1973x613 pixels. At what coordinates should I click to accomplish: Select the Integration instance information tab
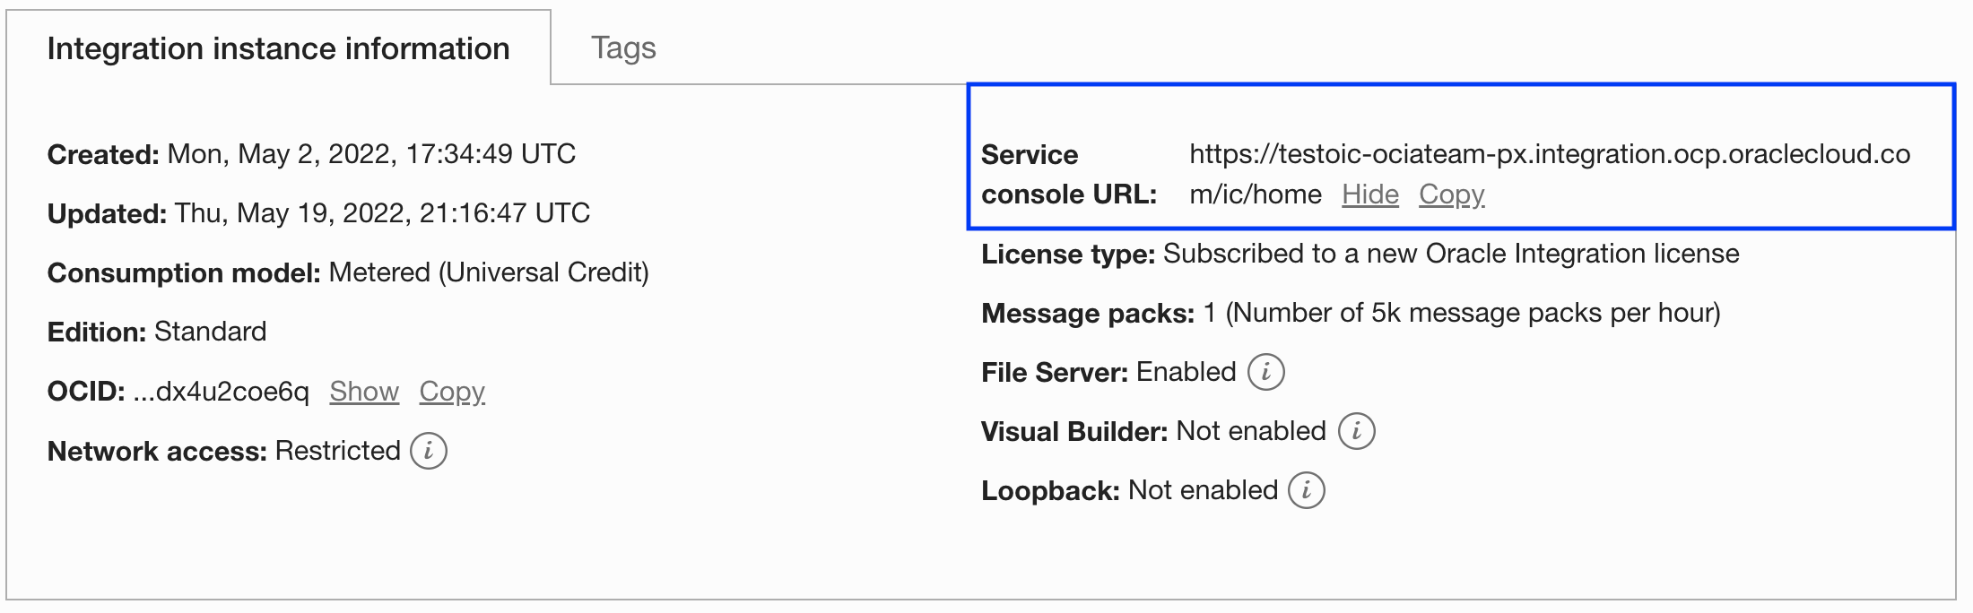(278, 48)
